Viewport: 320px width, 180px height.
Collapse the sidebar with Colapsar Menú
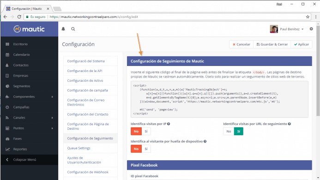point(30,160)
